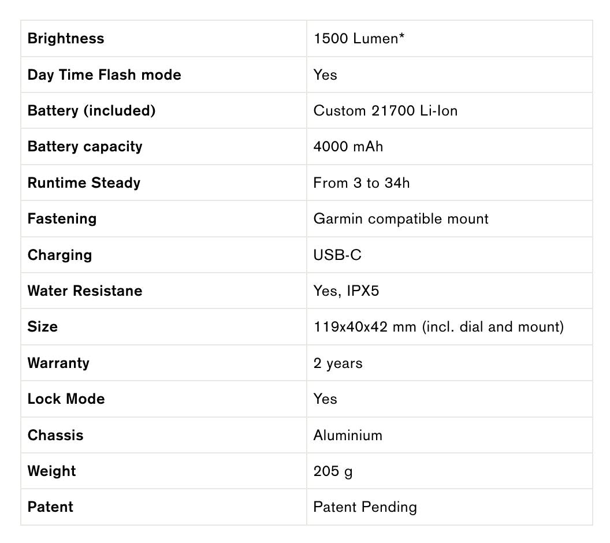
Task: Click the Battery (included) label
Action: tap(91, 111)
